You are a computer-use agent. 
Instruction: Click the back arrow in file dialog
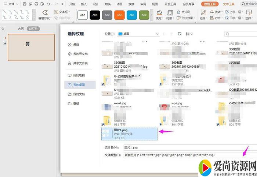164,34
